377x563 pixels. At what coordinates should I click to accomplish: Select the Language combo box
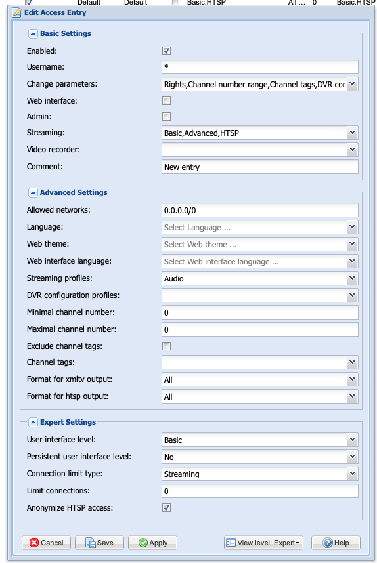click(x=260, y=227)
